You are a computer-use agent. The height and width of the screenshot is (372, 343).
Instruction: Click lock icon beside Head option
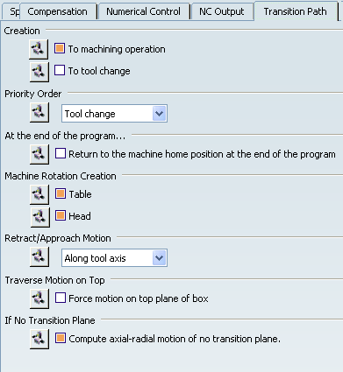(40, 217)
